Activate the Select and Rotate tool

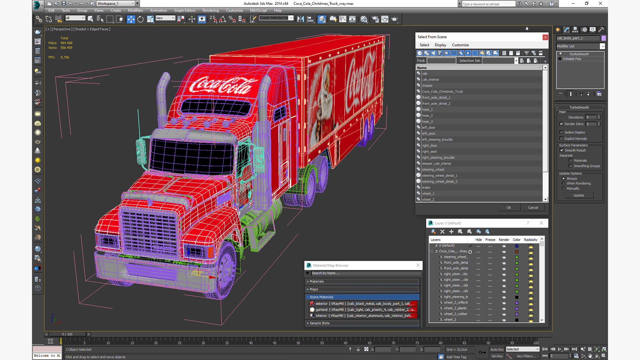coord(140,19)
